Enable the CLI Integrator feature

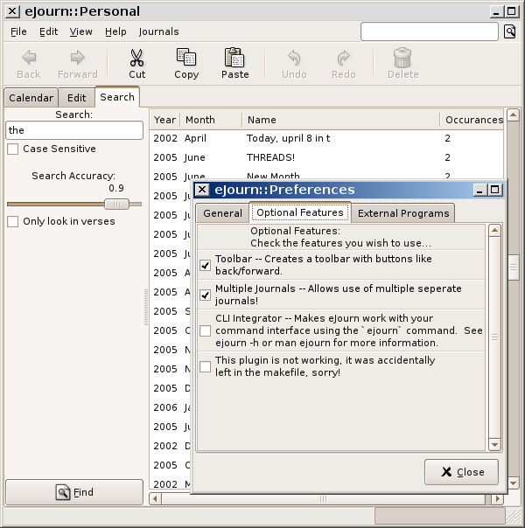(x=206, y=330)
